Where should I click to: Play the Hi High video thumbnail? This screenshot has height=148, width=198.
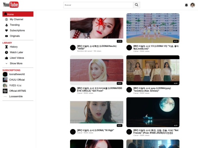click(96, 112)
